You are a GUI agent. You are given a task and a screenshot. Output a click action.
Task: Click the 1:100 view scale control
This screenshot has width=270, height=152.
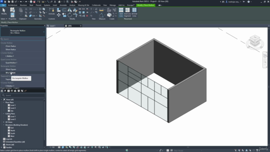tap(52, 147)
